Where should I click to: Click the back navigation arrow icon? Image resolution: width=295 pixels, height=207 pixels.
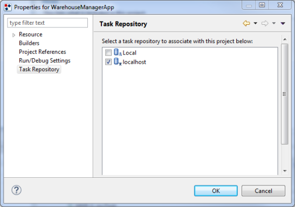246,23
